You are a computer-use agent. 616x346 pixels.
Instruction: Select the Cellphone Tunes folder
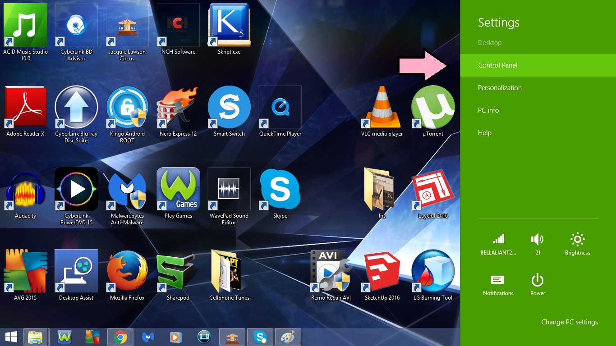coord(229,275)
